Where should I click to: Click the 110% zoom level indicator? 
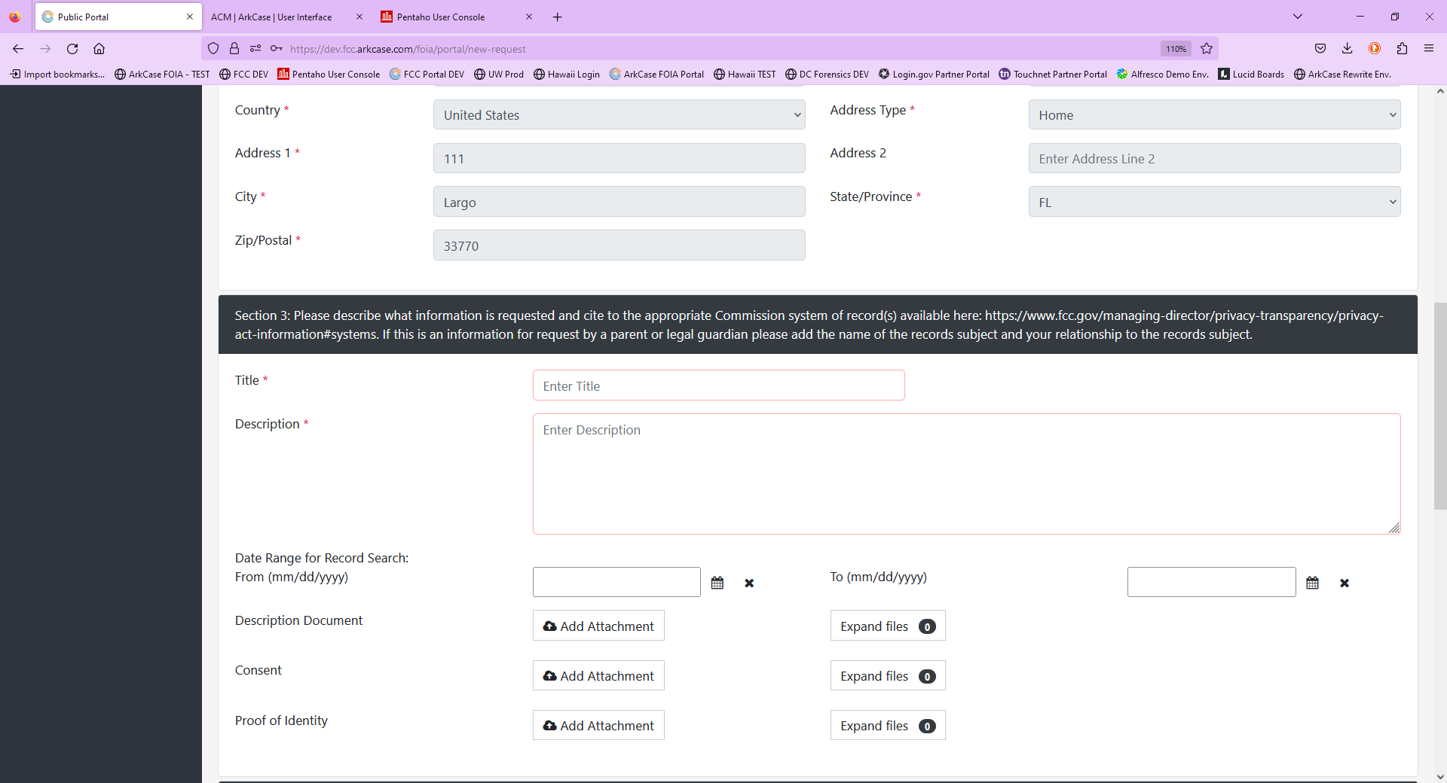(1176, 49)
